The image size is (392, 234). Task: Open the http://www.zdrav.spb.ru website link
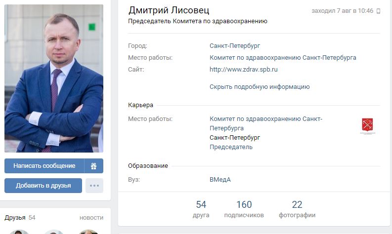244,70
